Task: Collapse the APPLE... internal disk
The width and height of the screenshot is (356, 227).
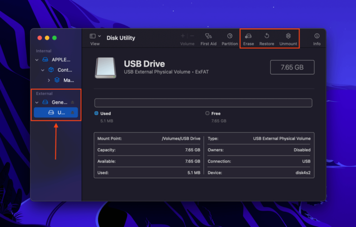Action: tap(37, 60)
